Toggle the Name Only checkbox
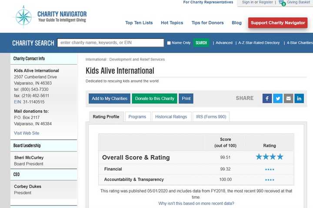 pos(169,43)
